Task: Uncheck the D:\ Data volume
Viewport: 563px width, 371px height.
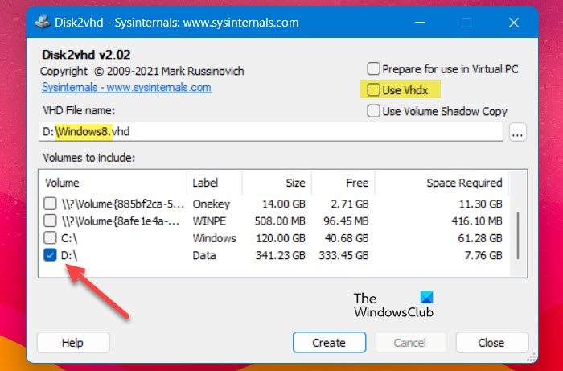Action: click(x=50, y=255)
